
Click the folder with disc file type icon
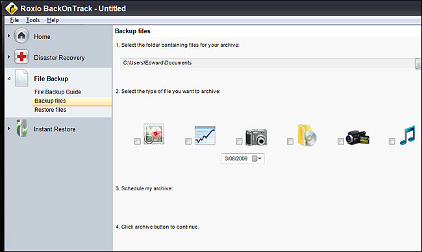pos(307,136)
